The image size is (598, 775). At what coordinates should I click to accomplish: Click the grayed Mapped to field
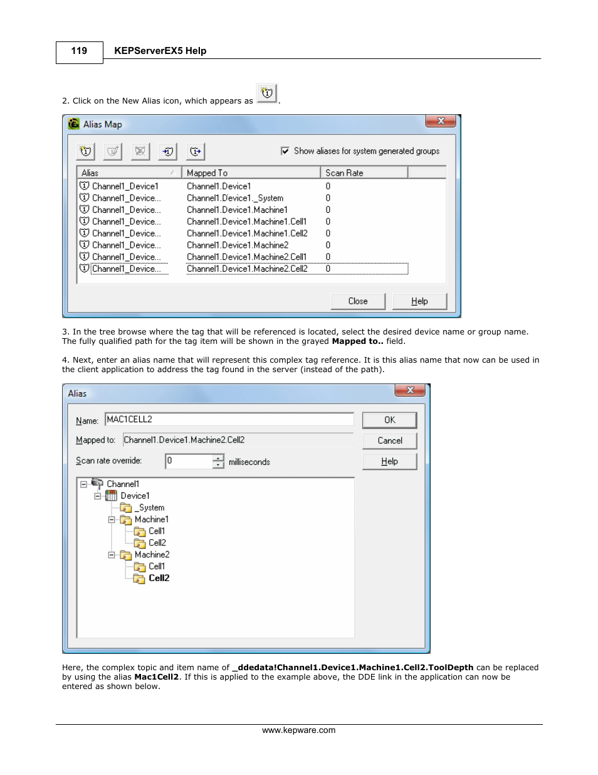tap(238, 440)
